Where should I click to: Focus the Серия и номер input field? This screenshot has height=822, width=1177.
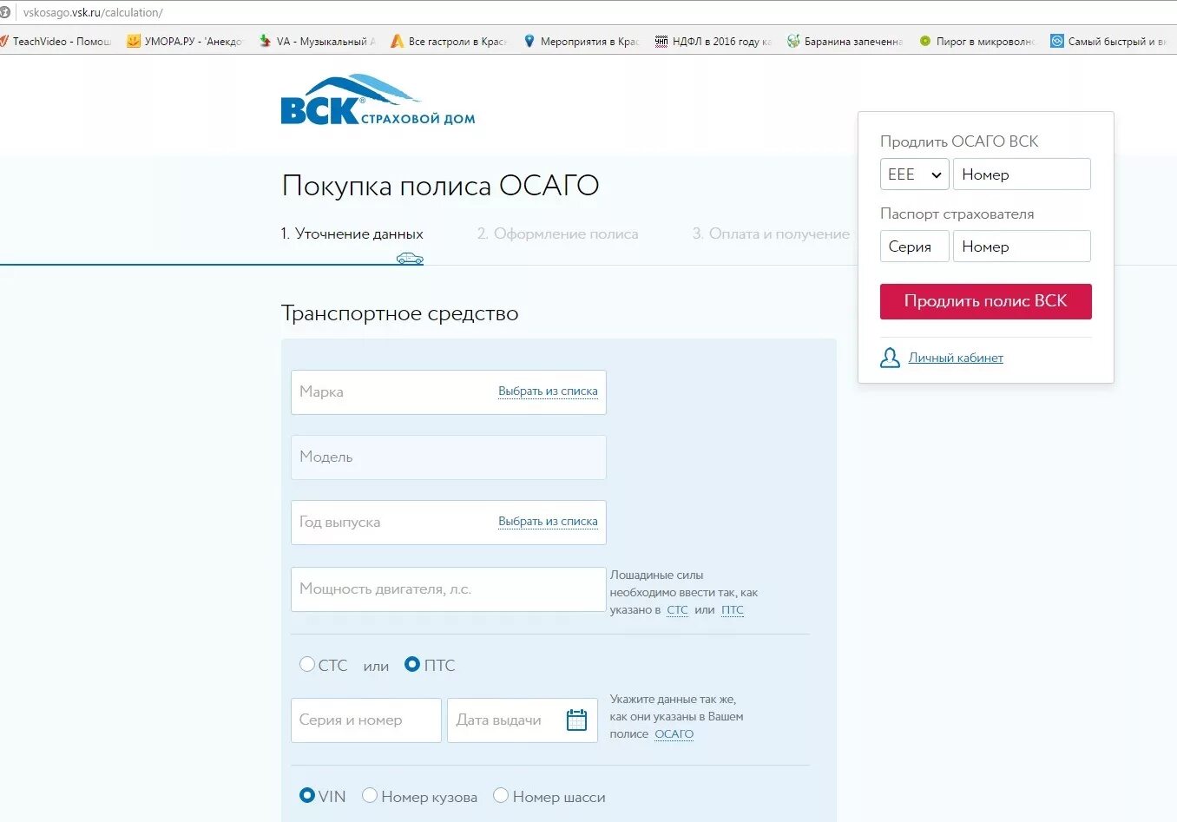(366, 720)
